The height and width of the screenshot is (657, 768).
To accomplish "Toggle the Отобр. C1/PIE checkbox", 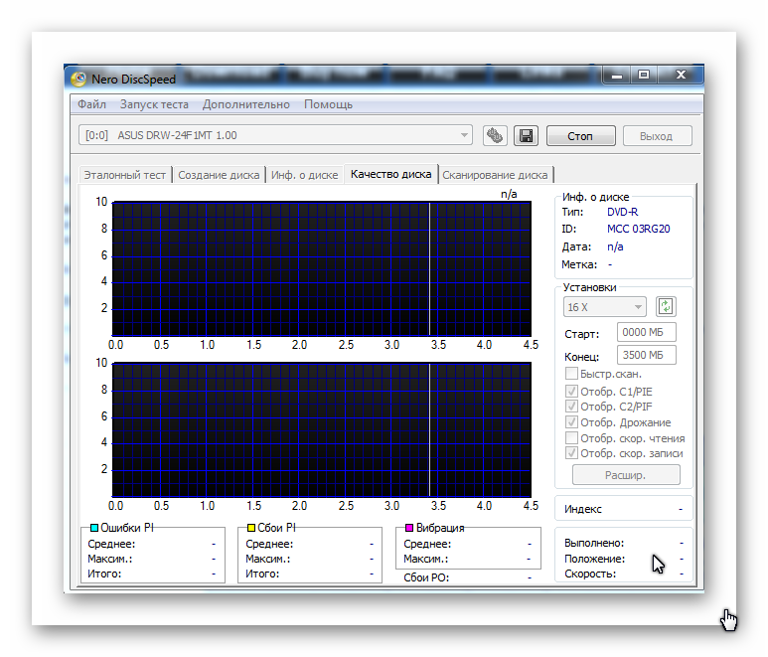I will [x=571, y=392].
